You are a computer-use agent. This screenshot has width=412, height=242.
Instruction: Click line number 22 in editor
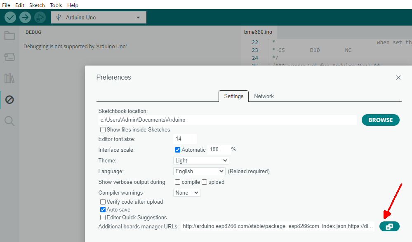click(255, 42)
